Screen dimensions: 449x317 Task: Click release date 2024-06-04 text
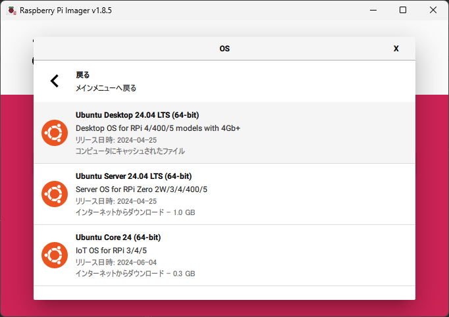click(117, 262)
